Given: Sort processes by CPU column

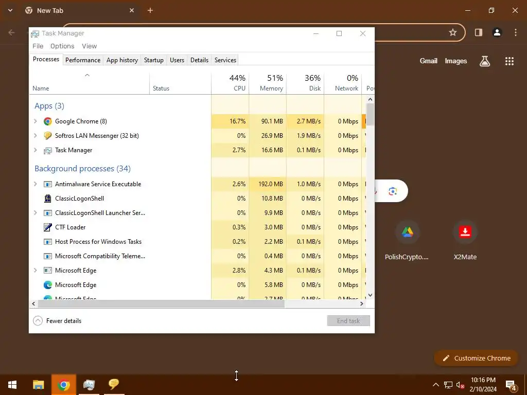Looking at the screenshot, I should (230, 83).
